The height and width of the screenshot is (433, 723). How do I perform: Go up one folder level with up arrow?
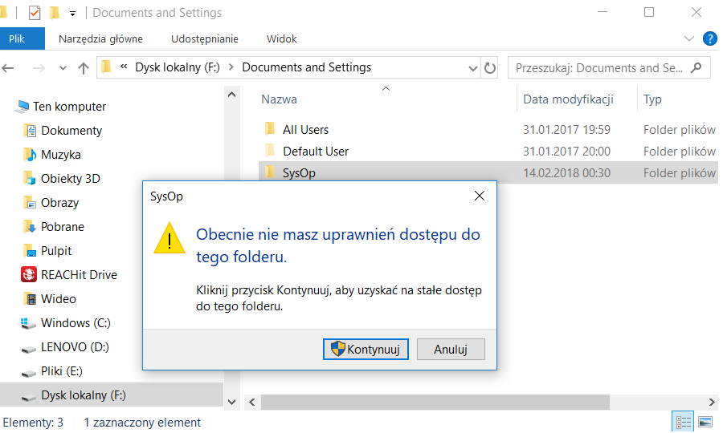84,69
